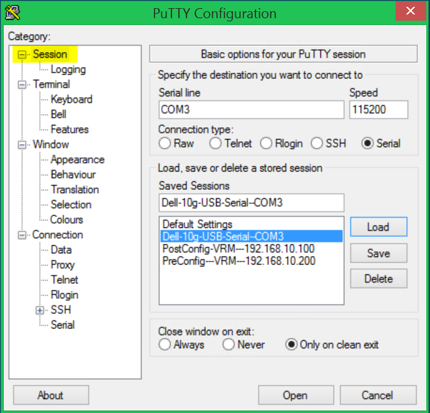The image size is (430, 413).
Task: Open the Proxy category
Action: 63,265
